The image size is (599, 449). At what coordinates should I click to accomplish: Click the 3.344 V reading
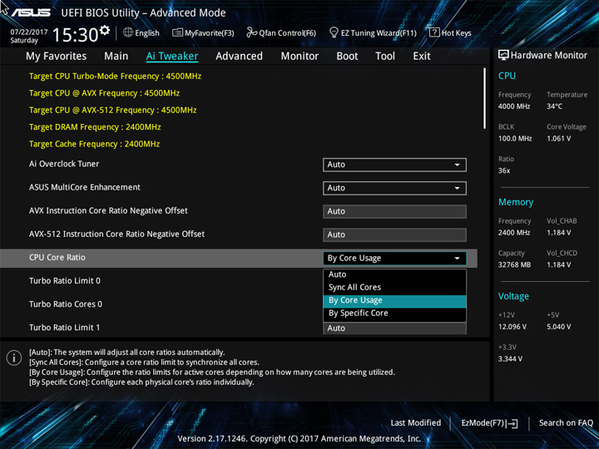point(510,359)
